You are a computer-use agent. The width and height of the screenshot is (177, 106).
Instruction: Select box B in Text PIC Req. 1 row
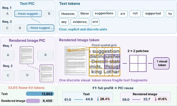point(49,14)
